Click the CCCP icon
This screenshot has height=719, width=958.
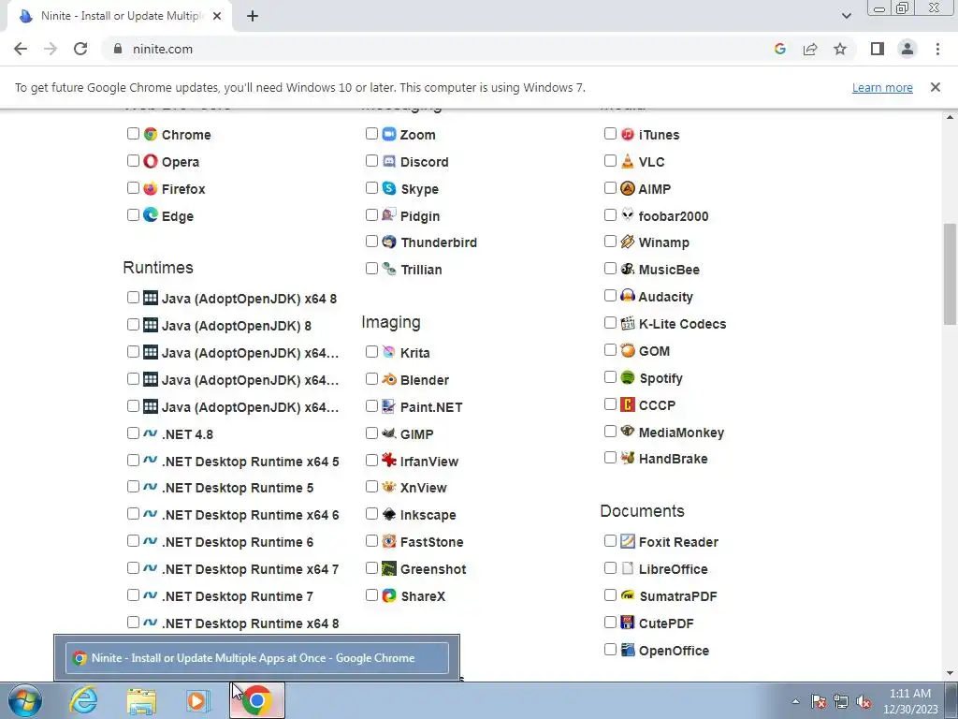[x=628, y=404]
